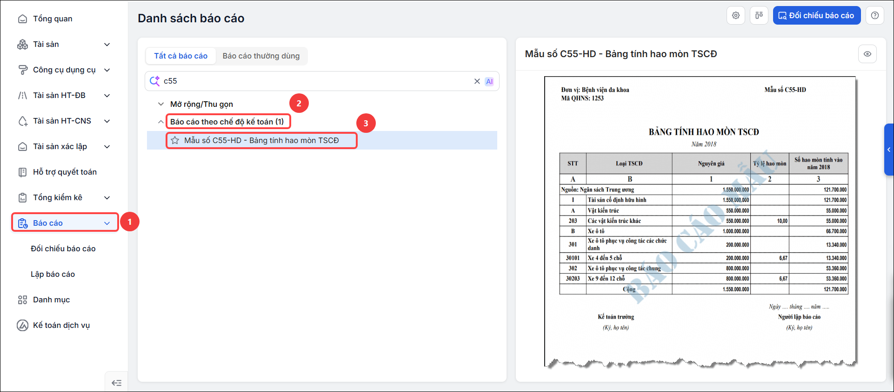This screenshot has width=894, height=392.
Task: Select Báo cáo theo chế độ kế toán (1)
Action: [x=227, y=122]
